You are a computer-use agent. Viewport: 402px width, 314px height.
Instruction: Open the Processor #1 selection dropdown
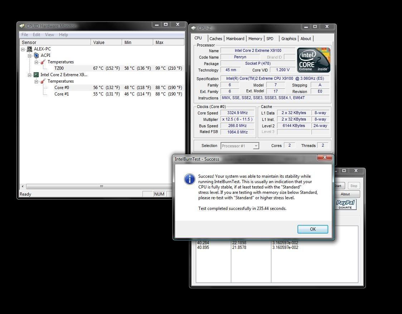click(x=256, y=146)
